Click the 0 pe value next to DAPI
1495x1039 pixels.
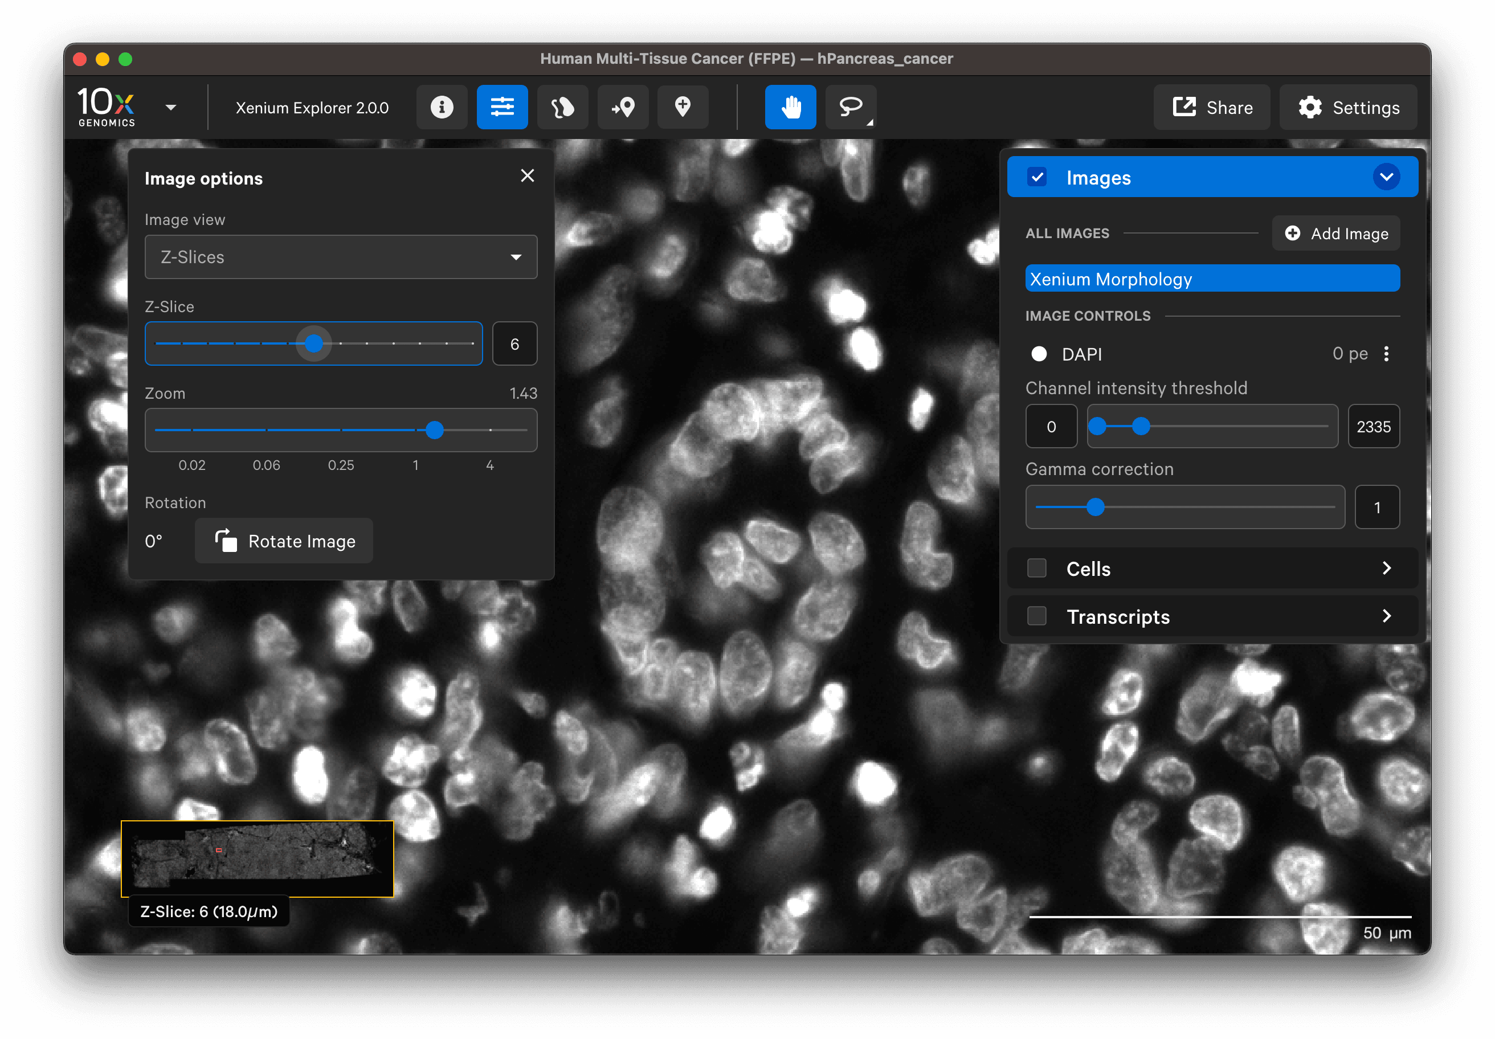(1350, 354)
